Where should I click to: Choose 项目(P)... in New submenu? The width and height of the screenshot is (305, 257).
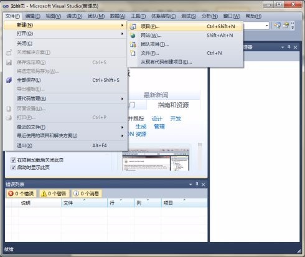tap(185, 26)
